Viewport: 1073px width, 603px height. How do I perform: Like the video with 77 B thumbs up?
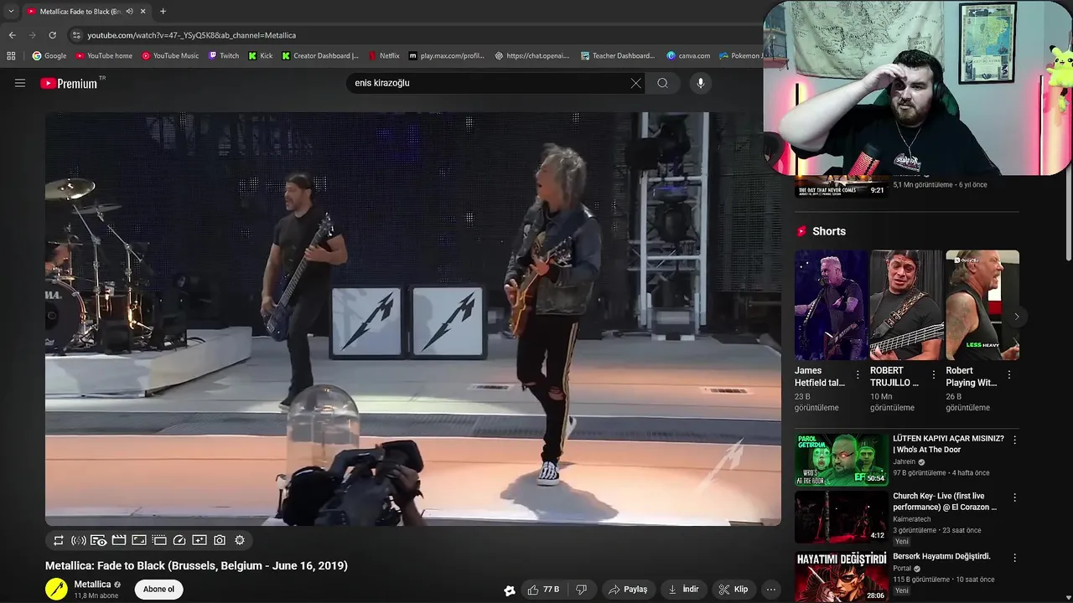[543, 590]
